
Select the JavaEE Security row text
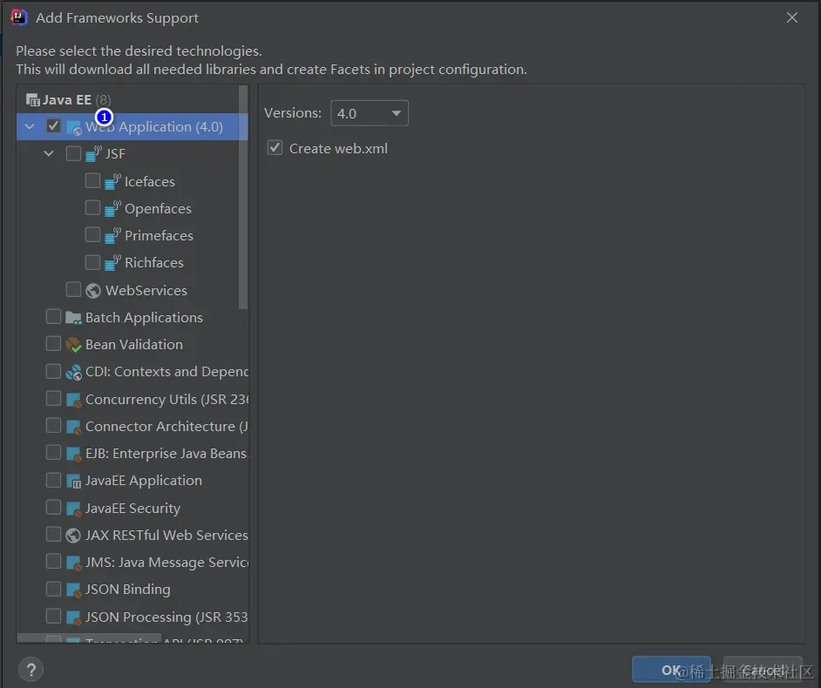133,509
